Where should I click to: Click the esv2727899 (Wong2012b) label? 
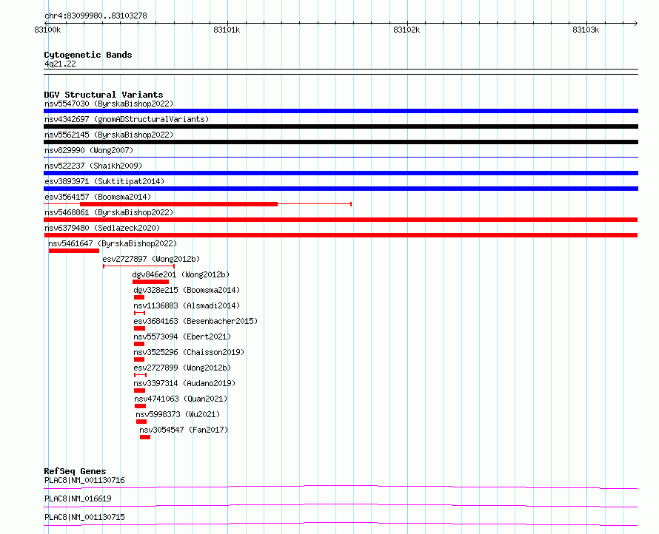point(182,368)
